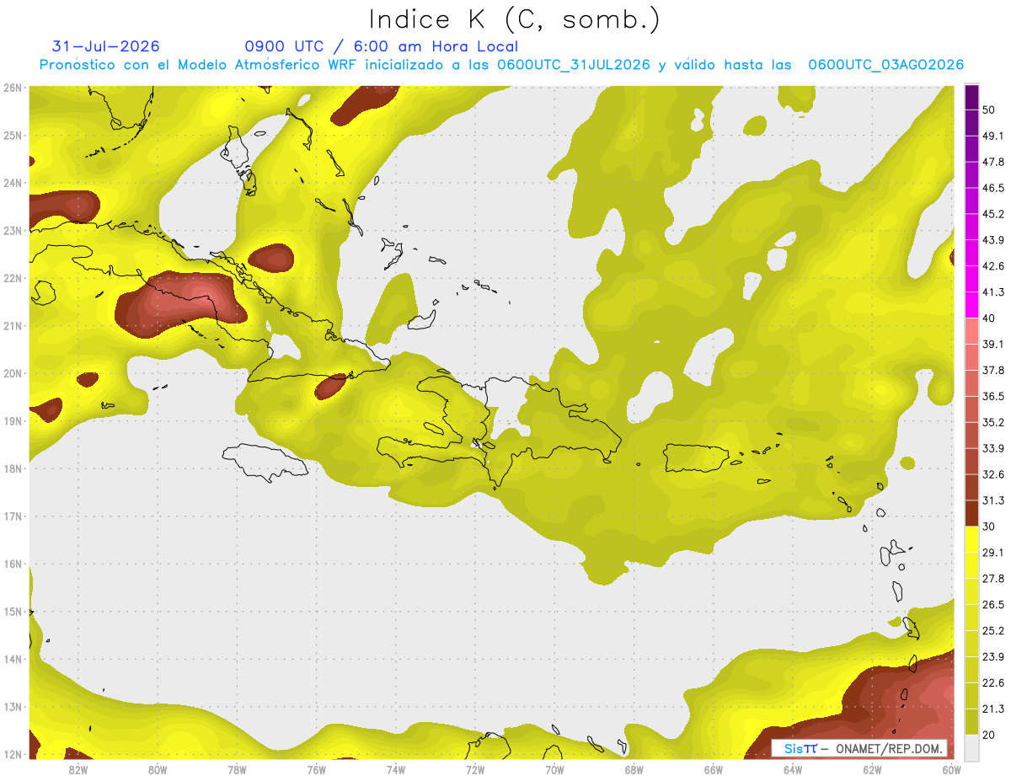Click the colorbar value "31.3"
This screenshot has width=1011, height=781.
point(993,500)
